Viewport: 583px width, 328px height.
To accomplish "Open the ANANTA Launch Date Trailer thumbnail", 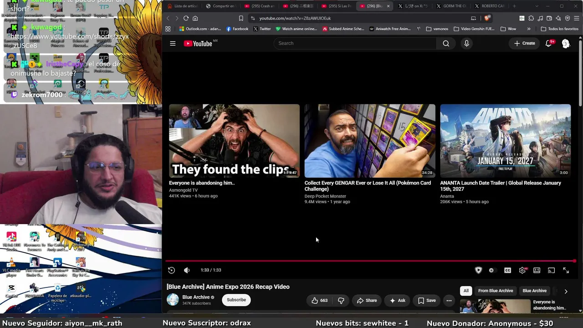I will tap(505, 141).
